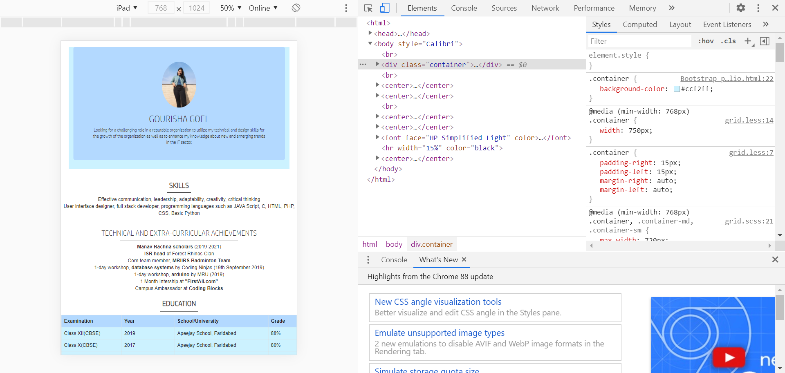
Task: Open the customize DevTools three-dot menu
Action: [x=758, y=8]
